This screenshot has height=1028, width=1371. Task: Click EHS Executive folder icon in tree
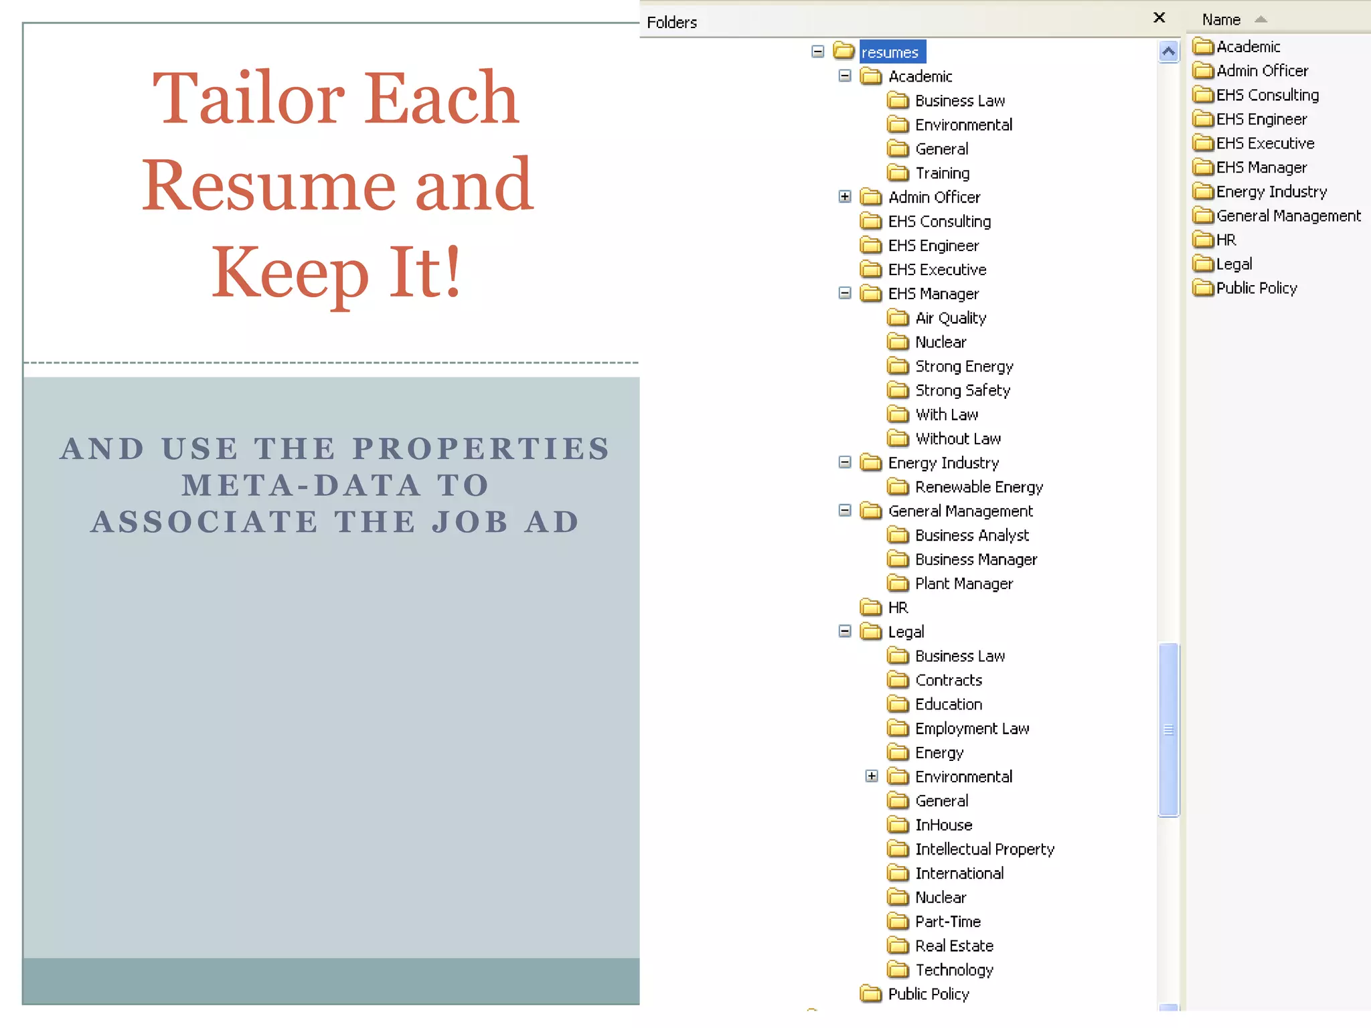tap(871, 269)
